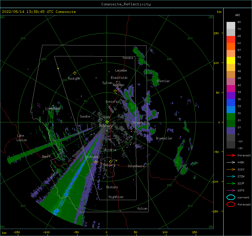Select the 60 dBZ orange swatch
The height and width of the screenshot is (236, 252).
coord(231,47)
